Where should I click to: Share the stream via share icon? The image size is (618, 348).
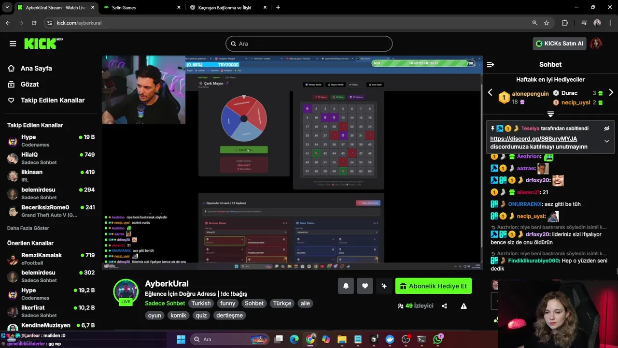(444, 306)
